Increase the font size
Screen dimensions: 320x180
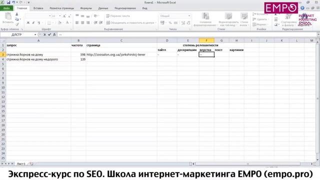point(64,16)
